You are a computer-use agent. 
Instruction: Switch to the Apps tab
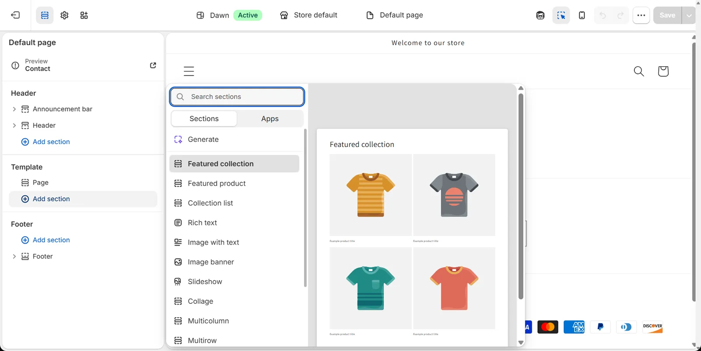(270, 119)
